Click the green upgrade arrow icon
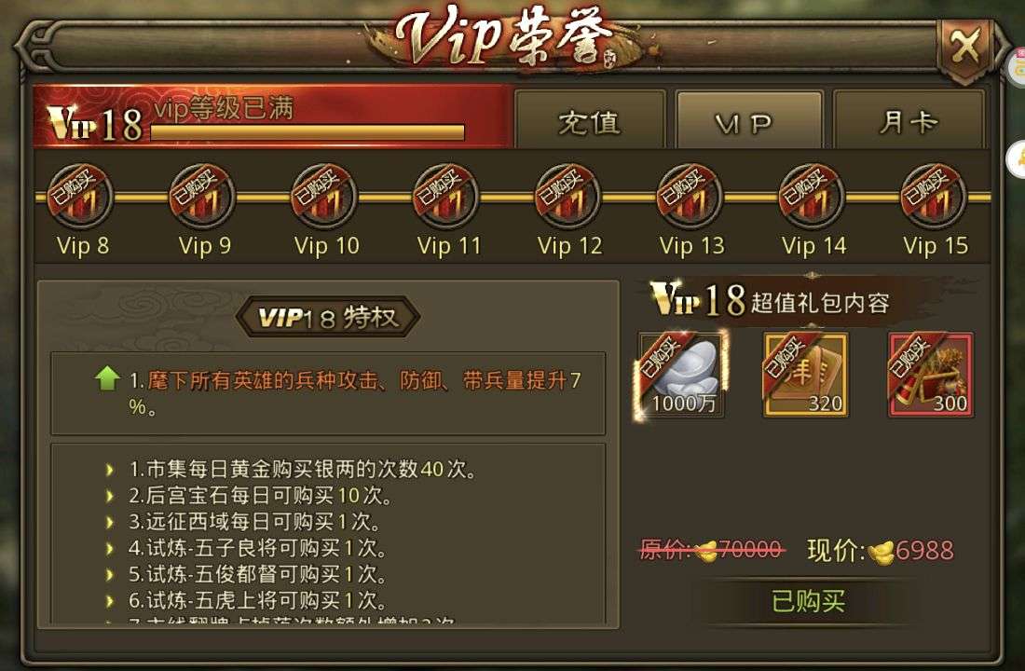1025x671 pixels. pos(107,378)
